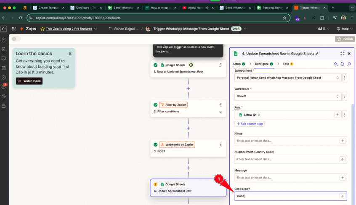This screenshot has height=205, width=356.
Task: Switch to the Create Template browser tab
Action: (49, 8)
